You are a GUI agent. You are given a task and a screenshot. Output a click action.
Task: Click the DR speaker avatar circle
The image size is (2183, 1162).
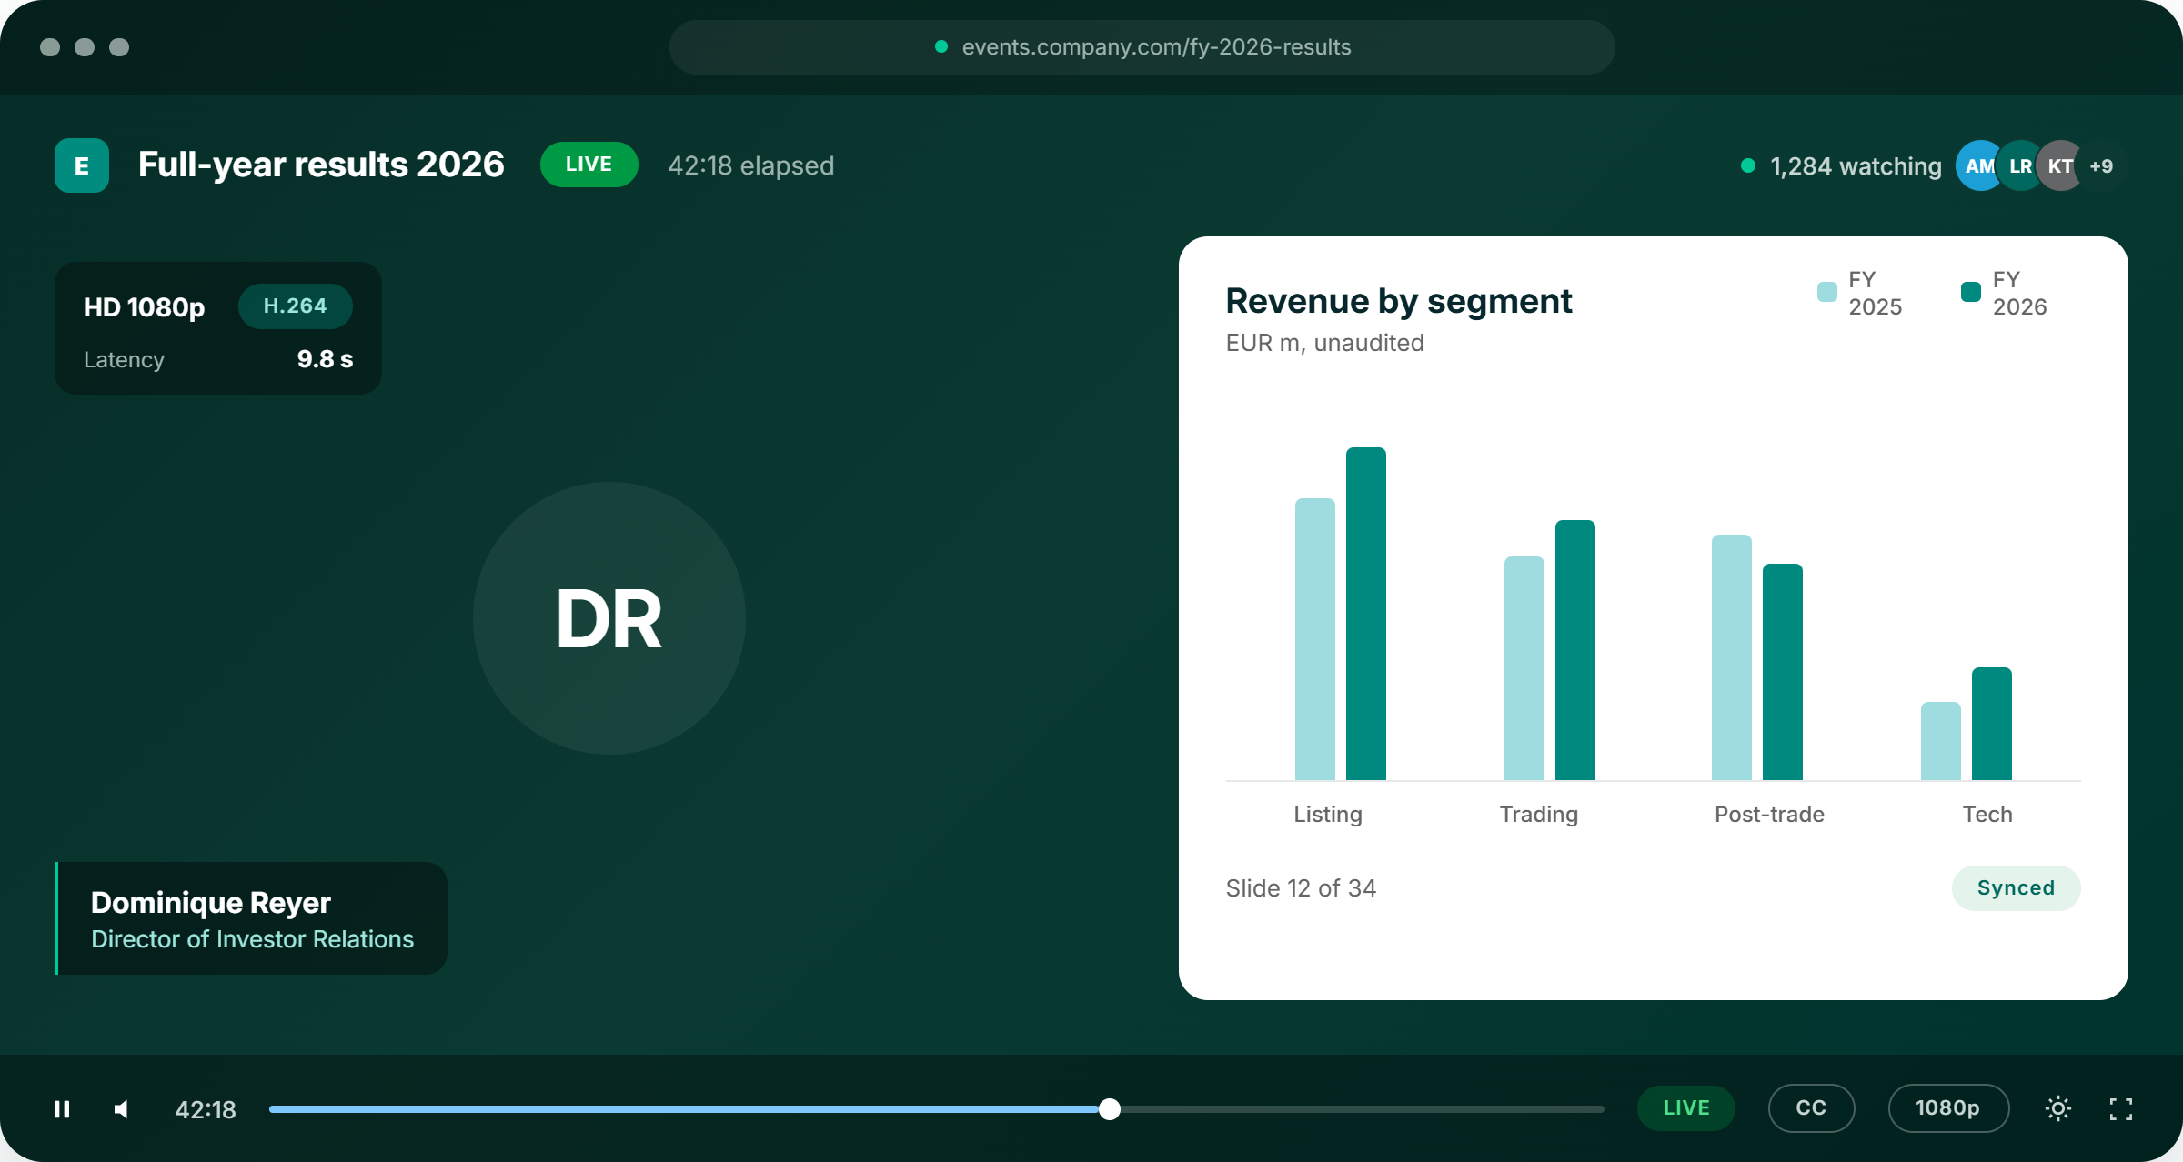tap(609, 618)
